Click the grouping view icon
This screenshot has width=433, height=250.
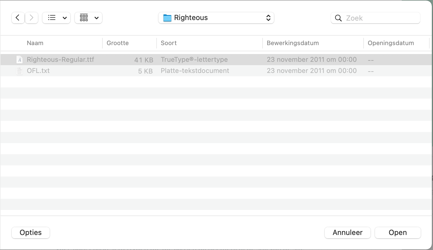pos(83,18)
